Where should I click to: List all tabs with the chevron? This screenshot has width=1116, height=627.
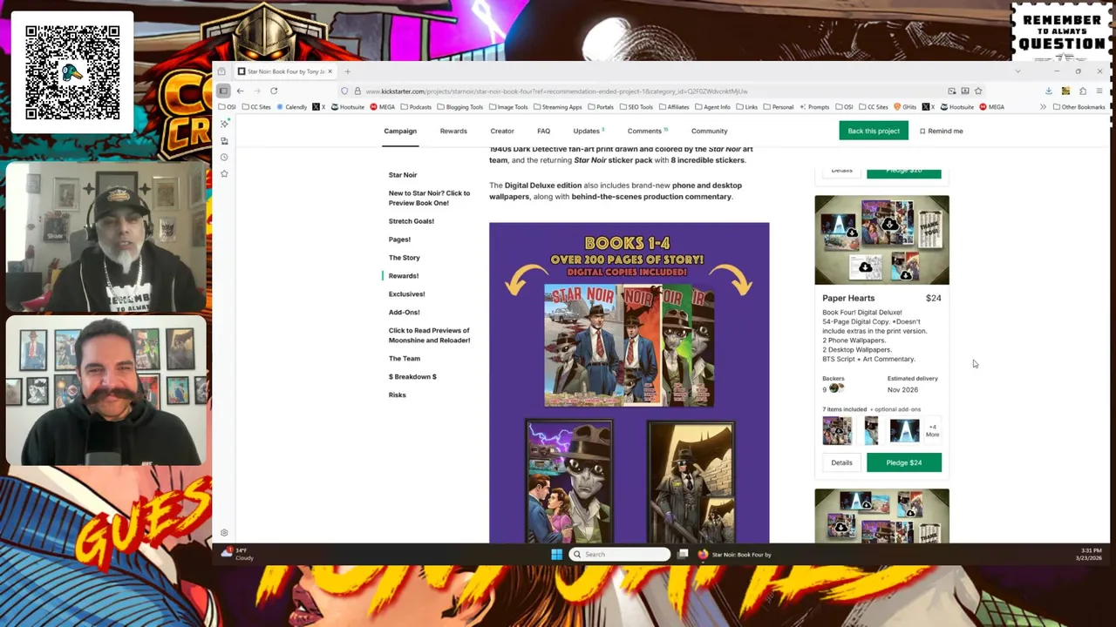point(1017,71)
